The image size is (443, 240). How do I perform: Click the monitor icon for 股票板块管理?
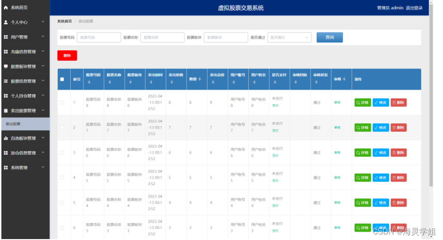(6, 66)
